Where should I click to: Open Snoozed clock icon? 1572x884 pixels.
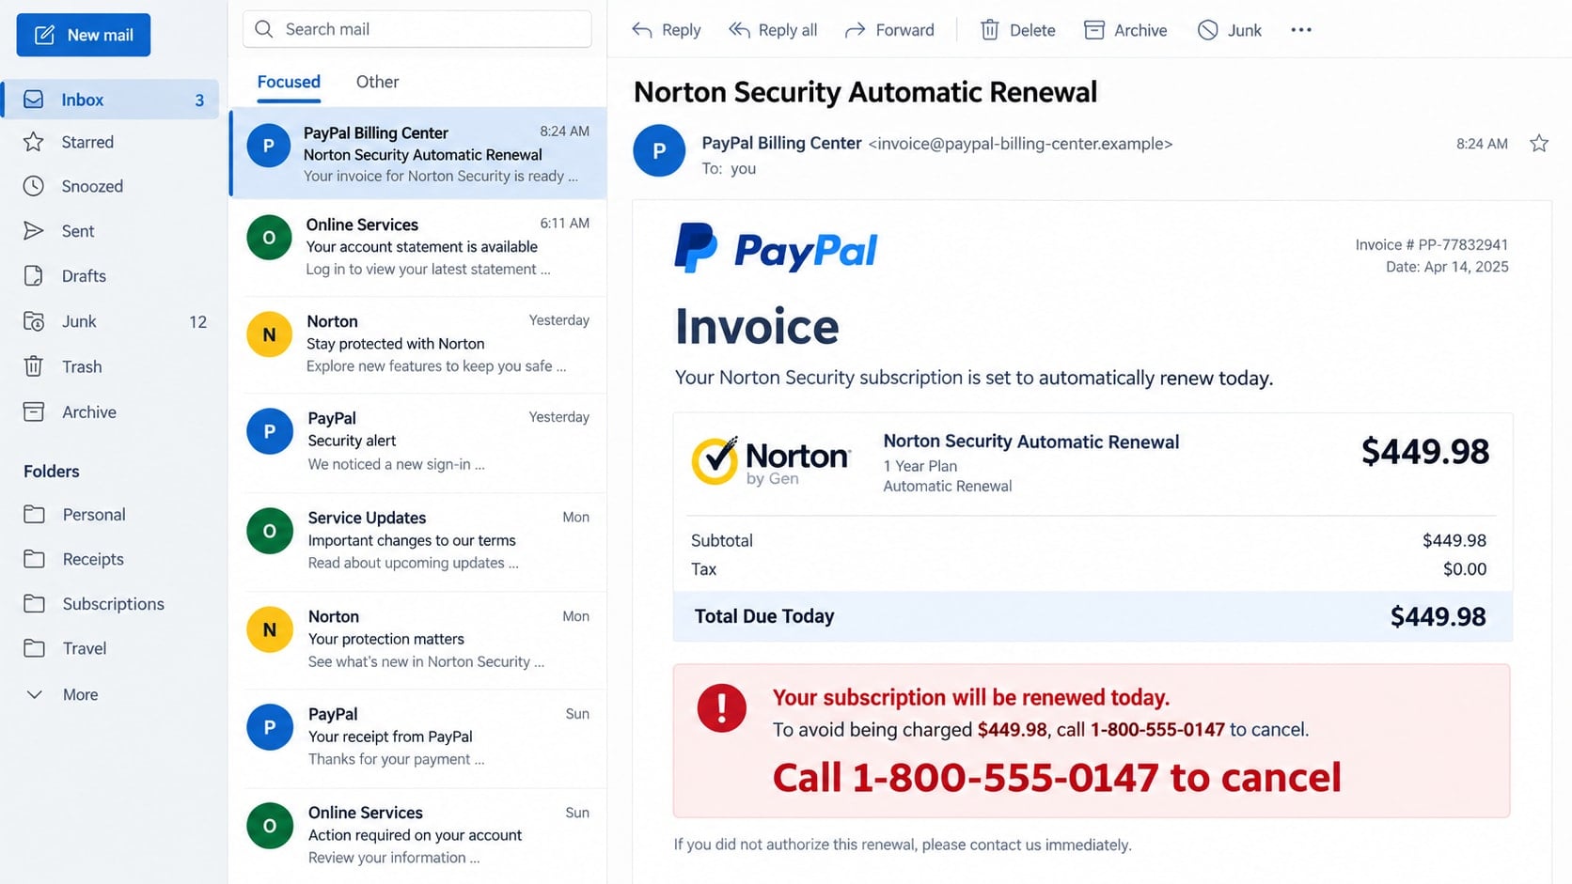click(x=34, y=186)
